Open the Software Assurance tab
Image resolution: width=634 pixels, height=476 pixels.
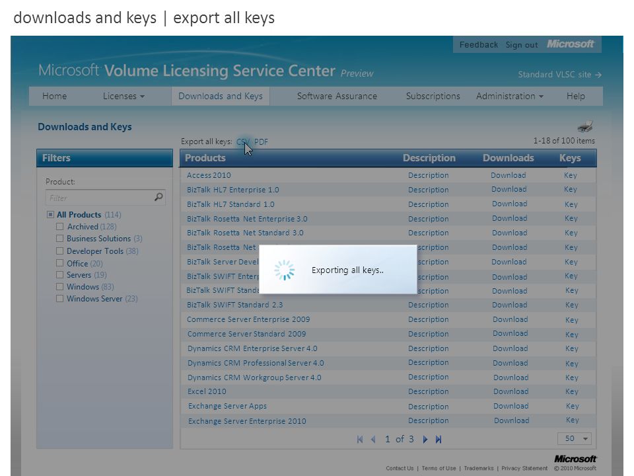337,96
